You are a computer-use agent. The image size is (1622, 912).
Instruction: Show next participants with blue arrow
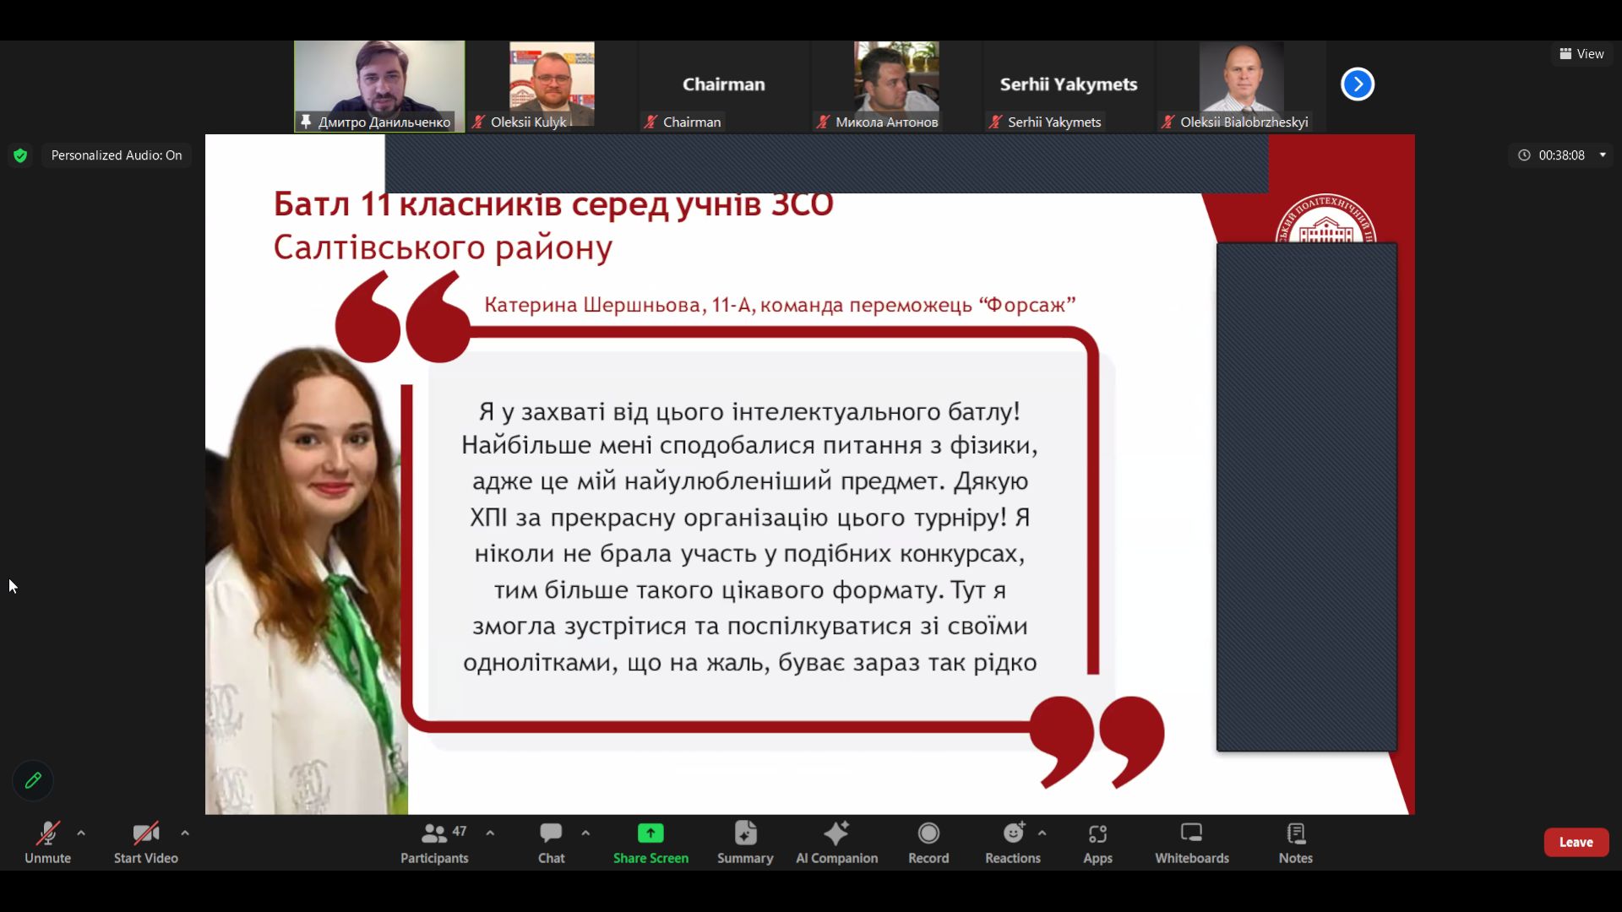point(1358,84)
